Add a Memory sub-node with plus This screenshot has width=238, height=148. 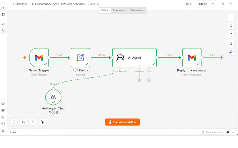(139, 80)
